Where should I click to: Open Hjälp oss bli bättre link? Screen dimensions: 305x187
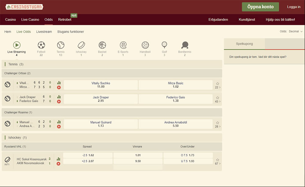point(280,20)
